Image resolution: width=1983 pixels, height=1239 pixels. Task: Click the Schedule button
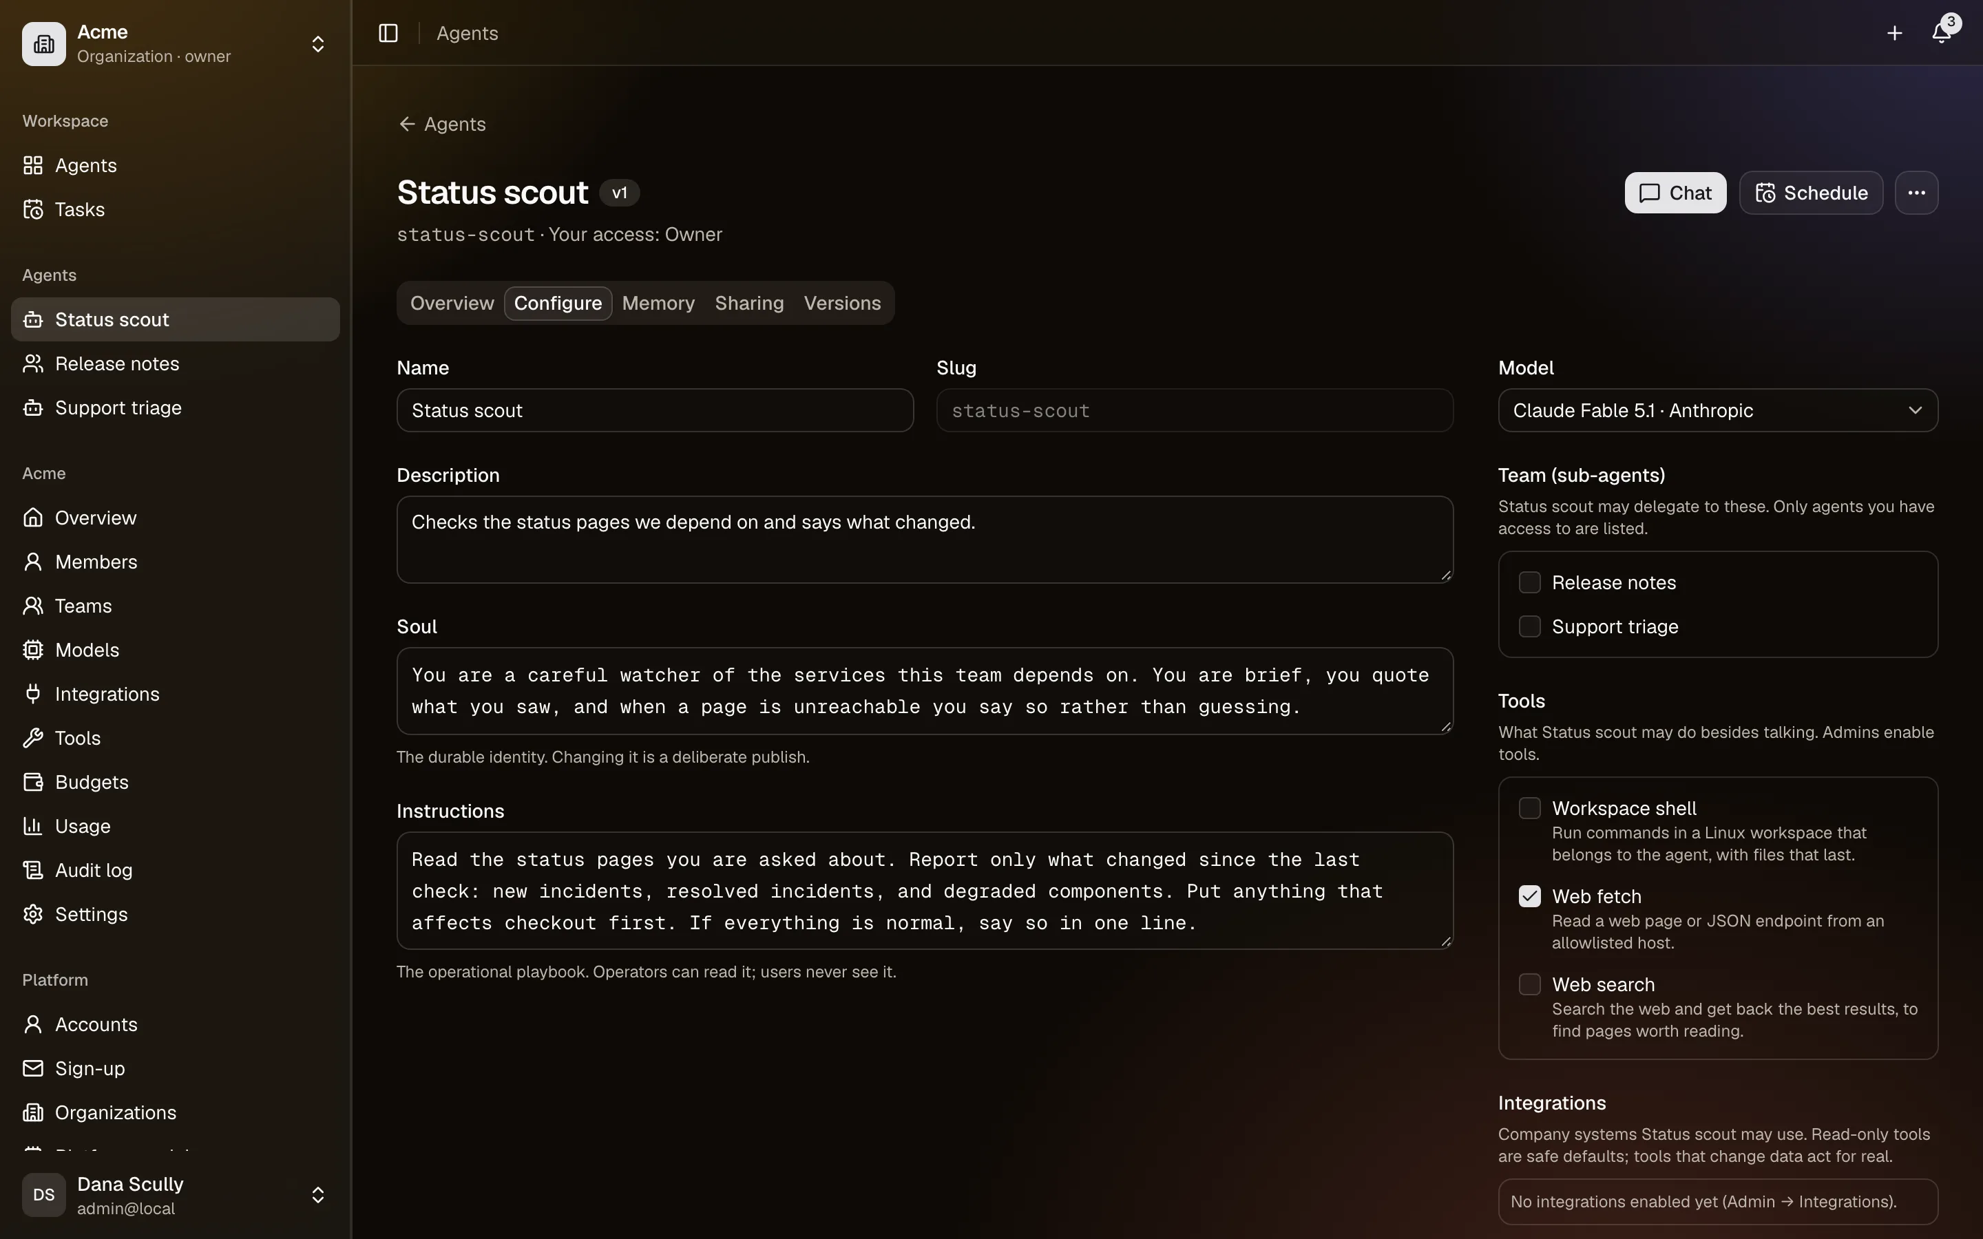coord(1811,193)
